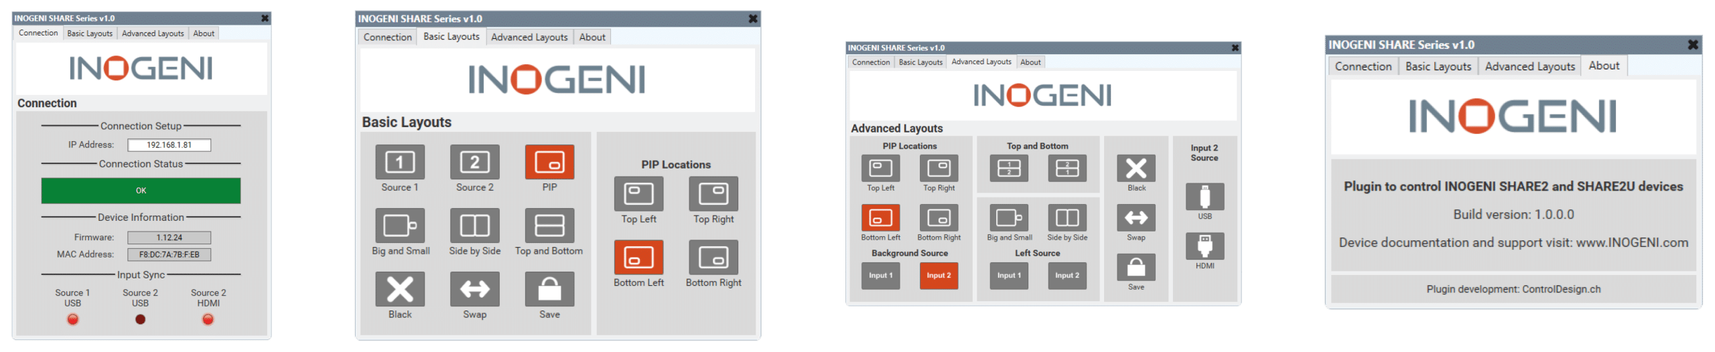Click the Save lock icon in Basic Layouts window
This screenshot has width=1715, height=352.
tap(549, 289)
